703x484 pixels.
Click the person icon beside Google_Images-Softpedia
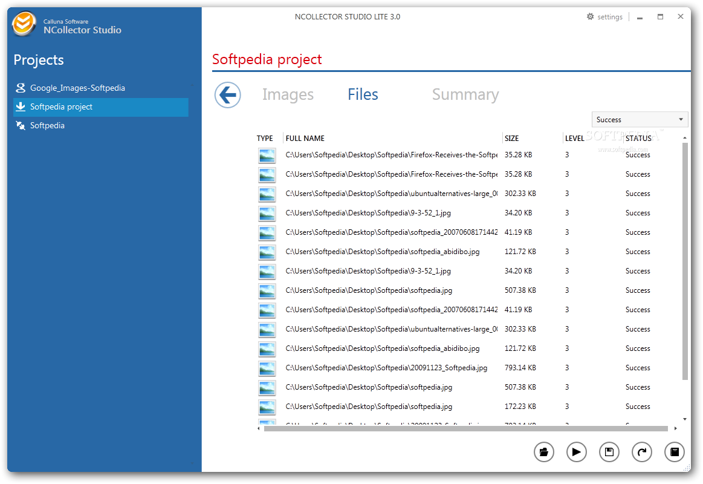[21, 88]
